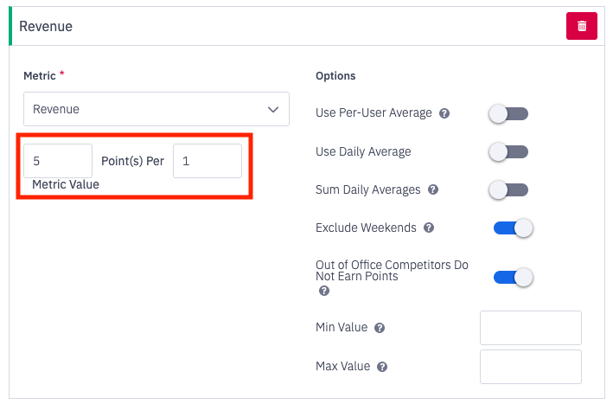Click the Min Value input box
This screenshot has width=613, height=404.
(530, 328)
